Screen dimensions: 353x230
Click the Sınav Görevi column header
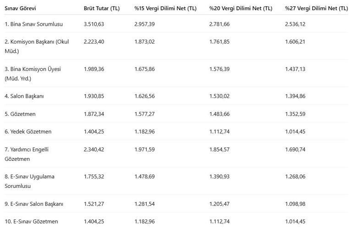[x=20, y=8]
